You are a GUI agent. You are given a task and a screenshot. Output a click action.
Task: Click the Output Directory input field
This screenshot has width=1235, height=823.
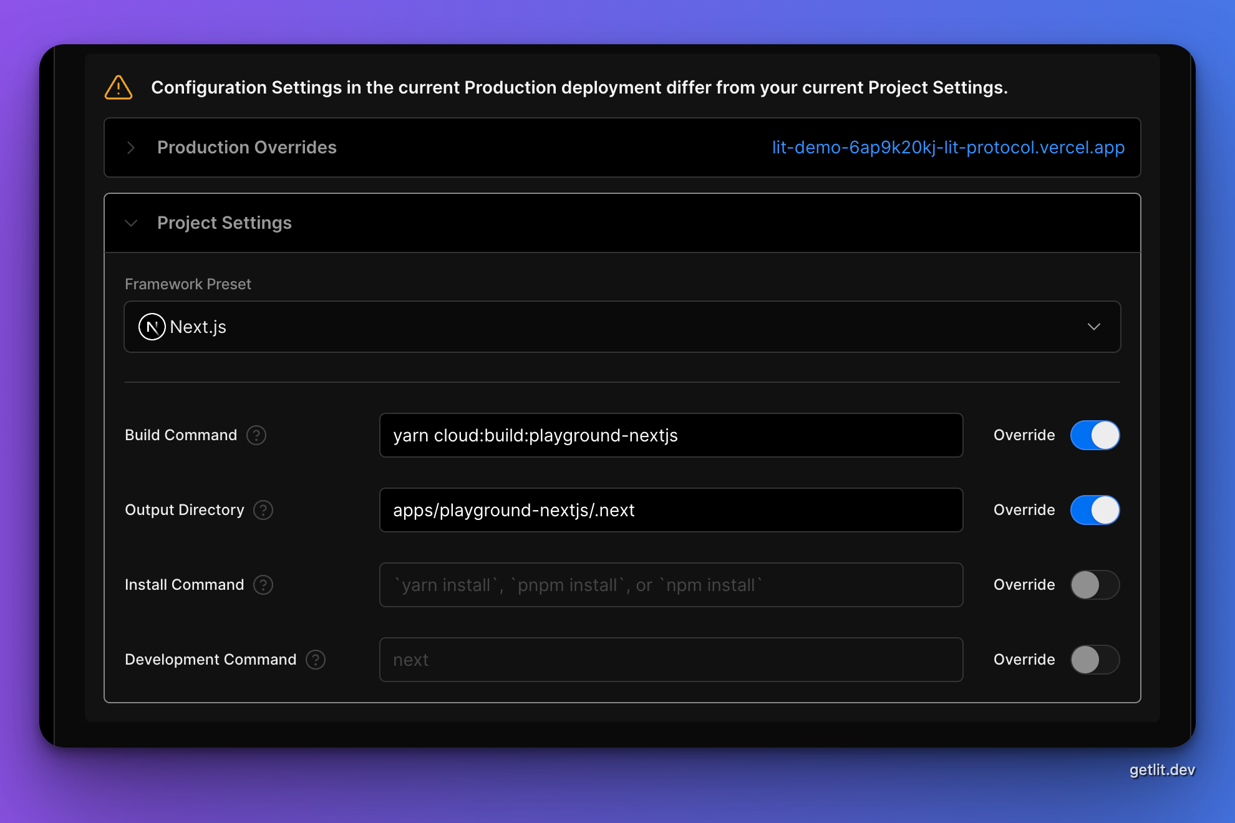(671, 510)
